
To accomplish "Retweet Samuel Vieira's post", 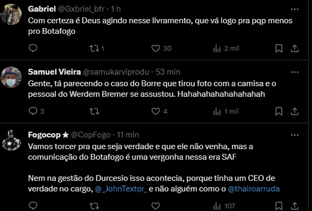I will pyautogui.click(x=94, y=112).
